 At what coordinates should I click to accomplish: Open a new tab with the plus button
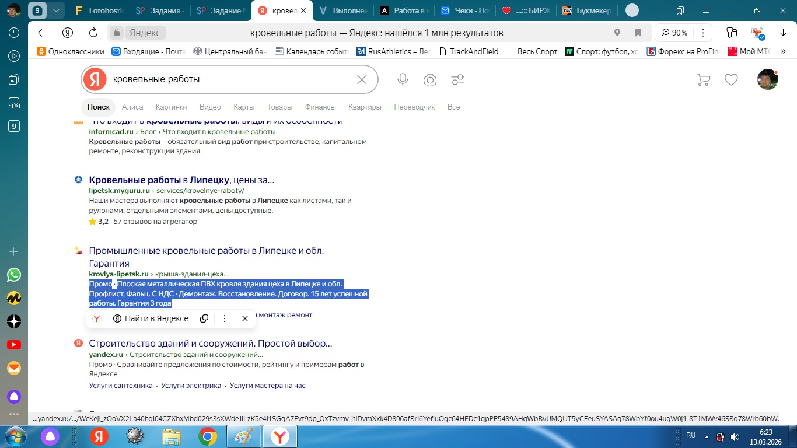tap(632, 10)
